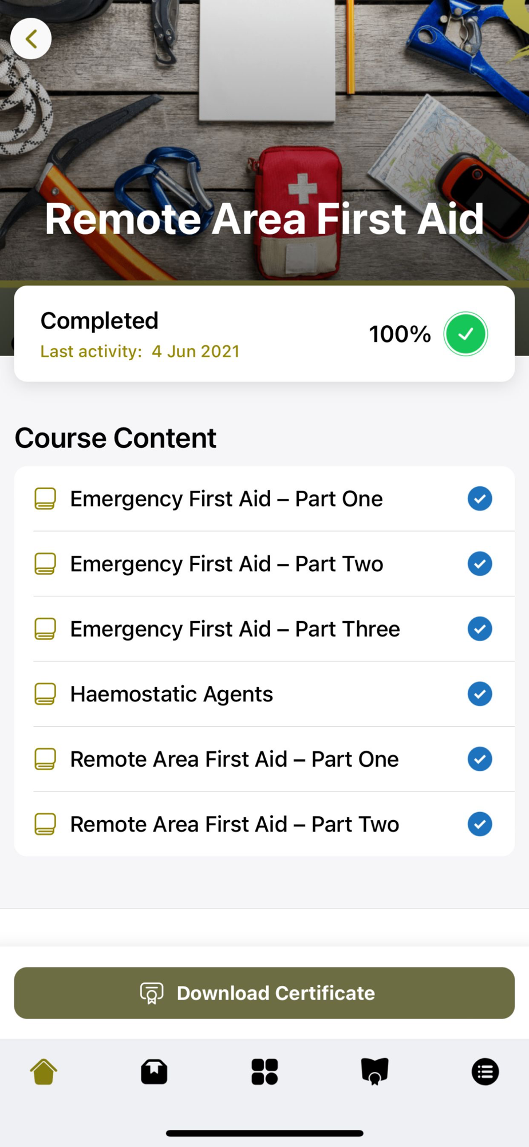Open the home tab icon
The image size is (529, 1147).
click(44, 1071)
